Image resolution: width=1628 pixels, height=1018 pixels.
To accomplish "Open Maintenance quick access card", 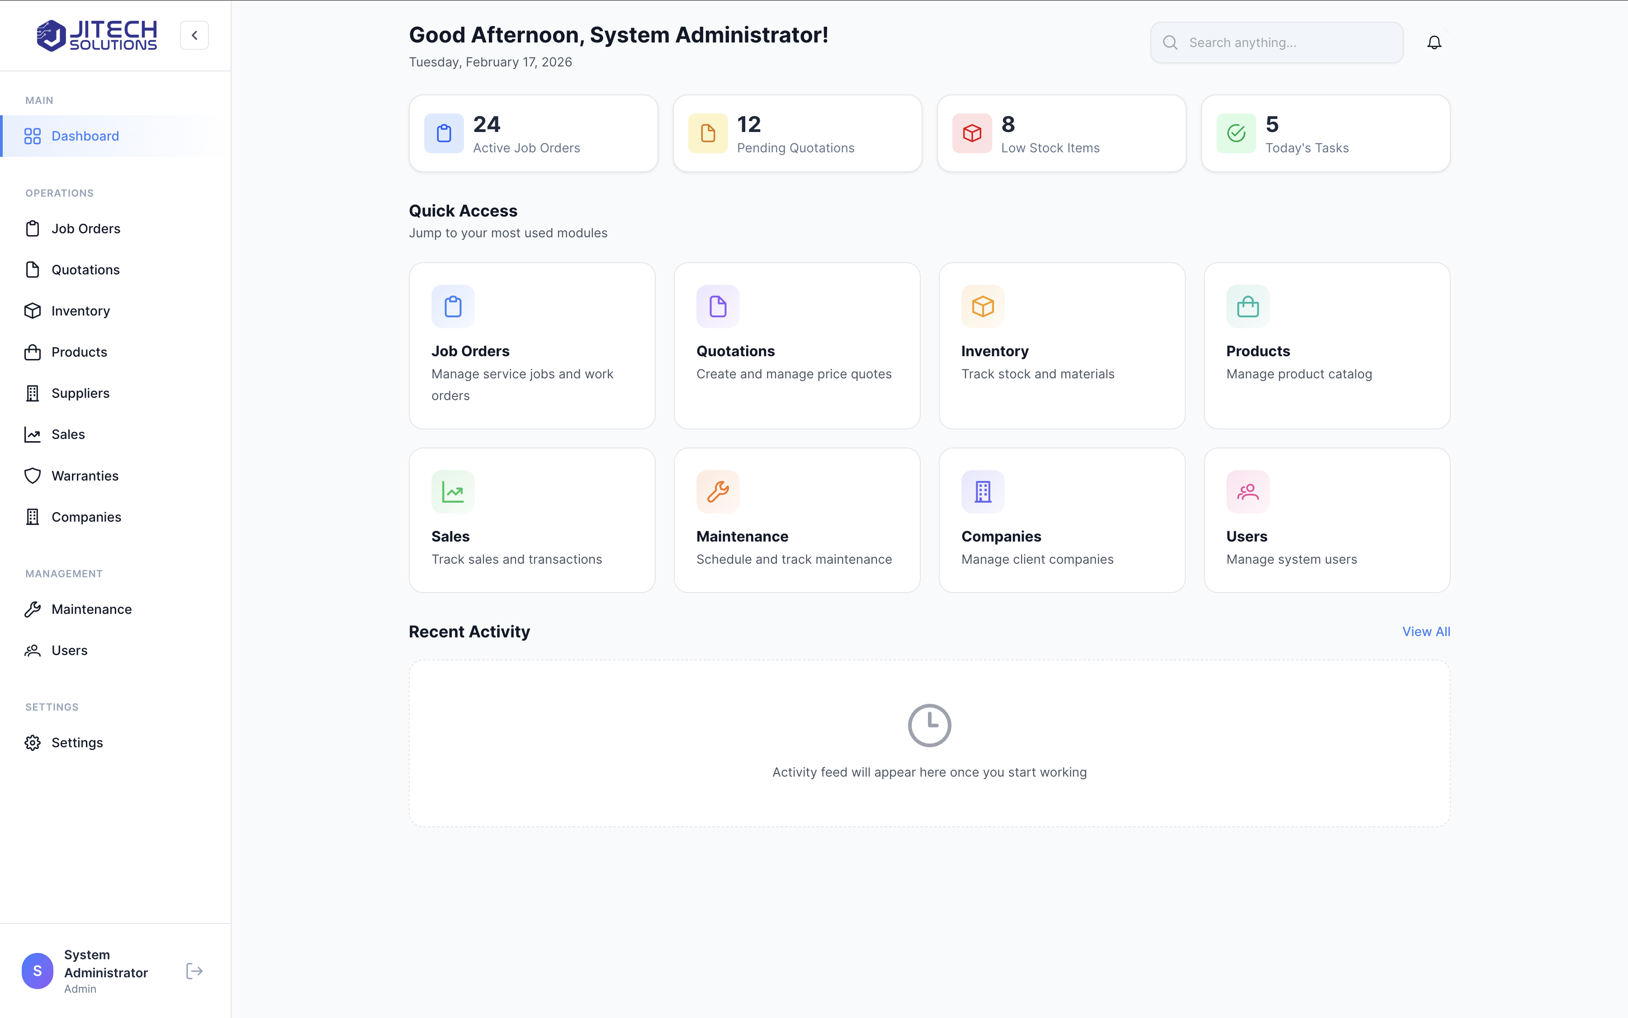I will [797, 520].
